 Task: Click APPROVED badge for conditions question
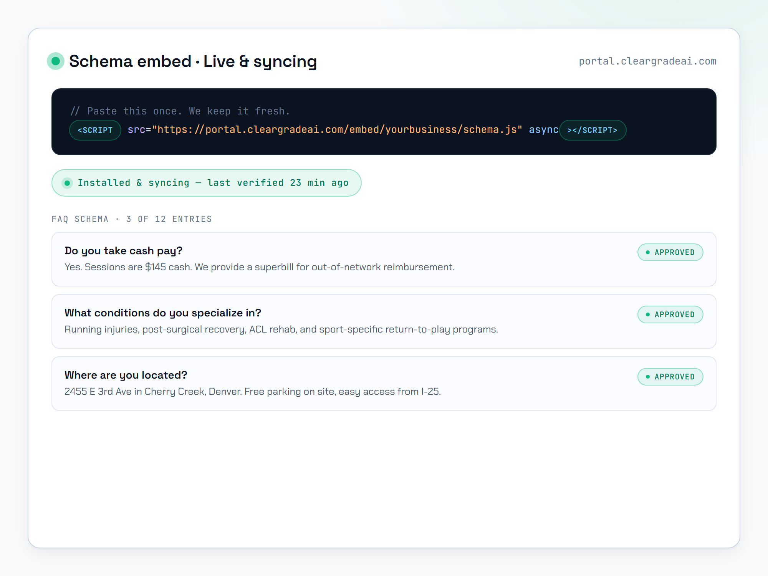pyautogui.click(x=670, y=314)
